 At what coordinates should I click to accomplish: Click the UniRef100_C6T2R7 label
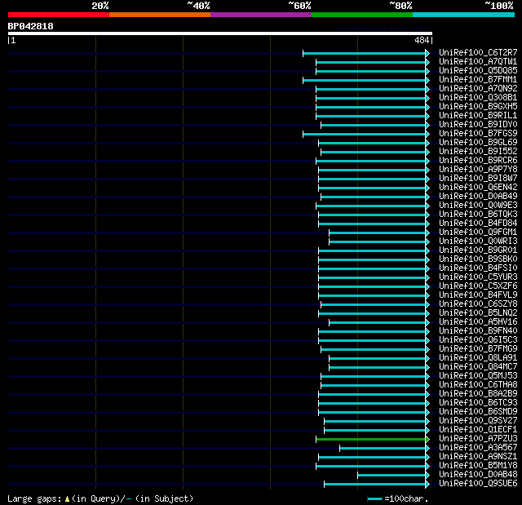pos(478,52)
